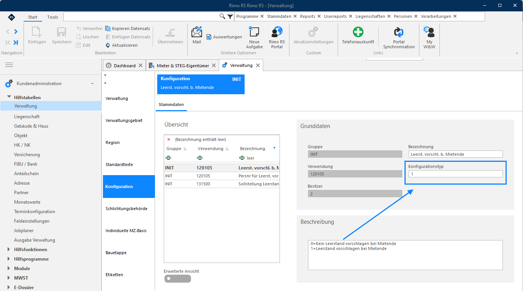The width and height of the screenshot is (523, 291).
Task: Open Feldeinstellungen in sidebar
Action: click(32, 221)
